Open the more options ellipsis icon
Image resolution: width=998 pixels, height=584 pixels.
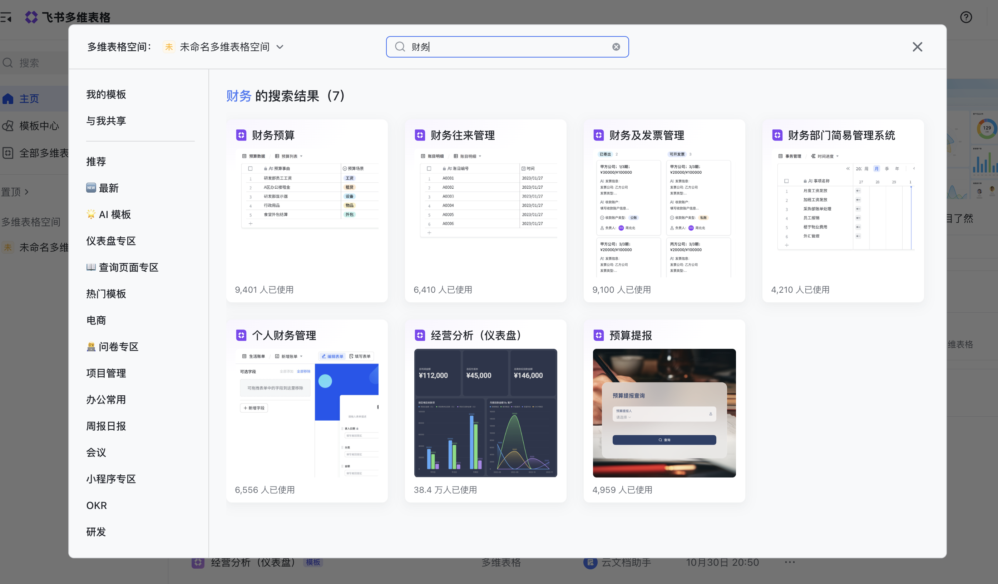click(x=790, y=562)
